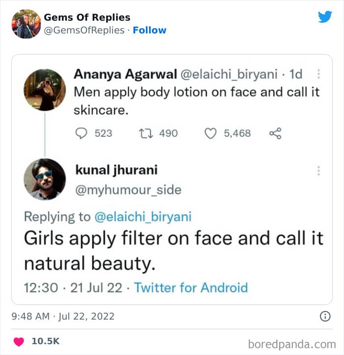Click the retweet icon on Ananya's tweet
Image resolution: width=344 pixels, height=355 pixels.
(x=146, y=133)
